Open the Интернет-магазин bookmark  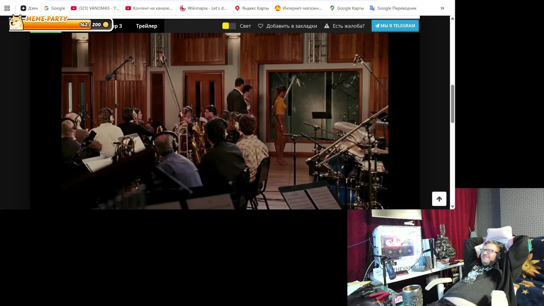(298, 8)
